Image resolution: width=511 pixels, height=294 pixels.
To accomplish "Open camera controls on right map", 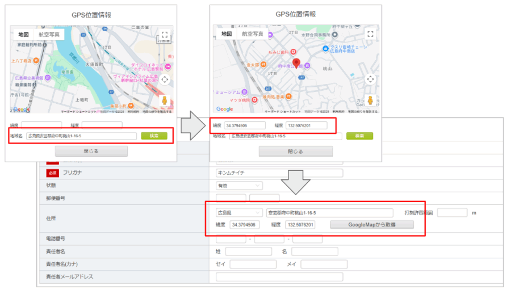I will coord(370,79).
